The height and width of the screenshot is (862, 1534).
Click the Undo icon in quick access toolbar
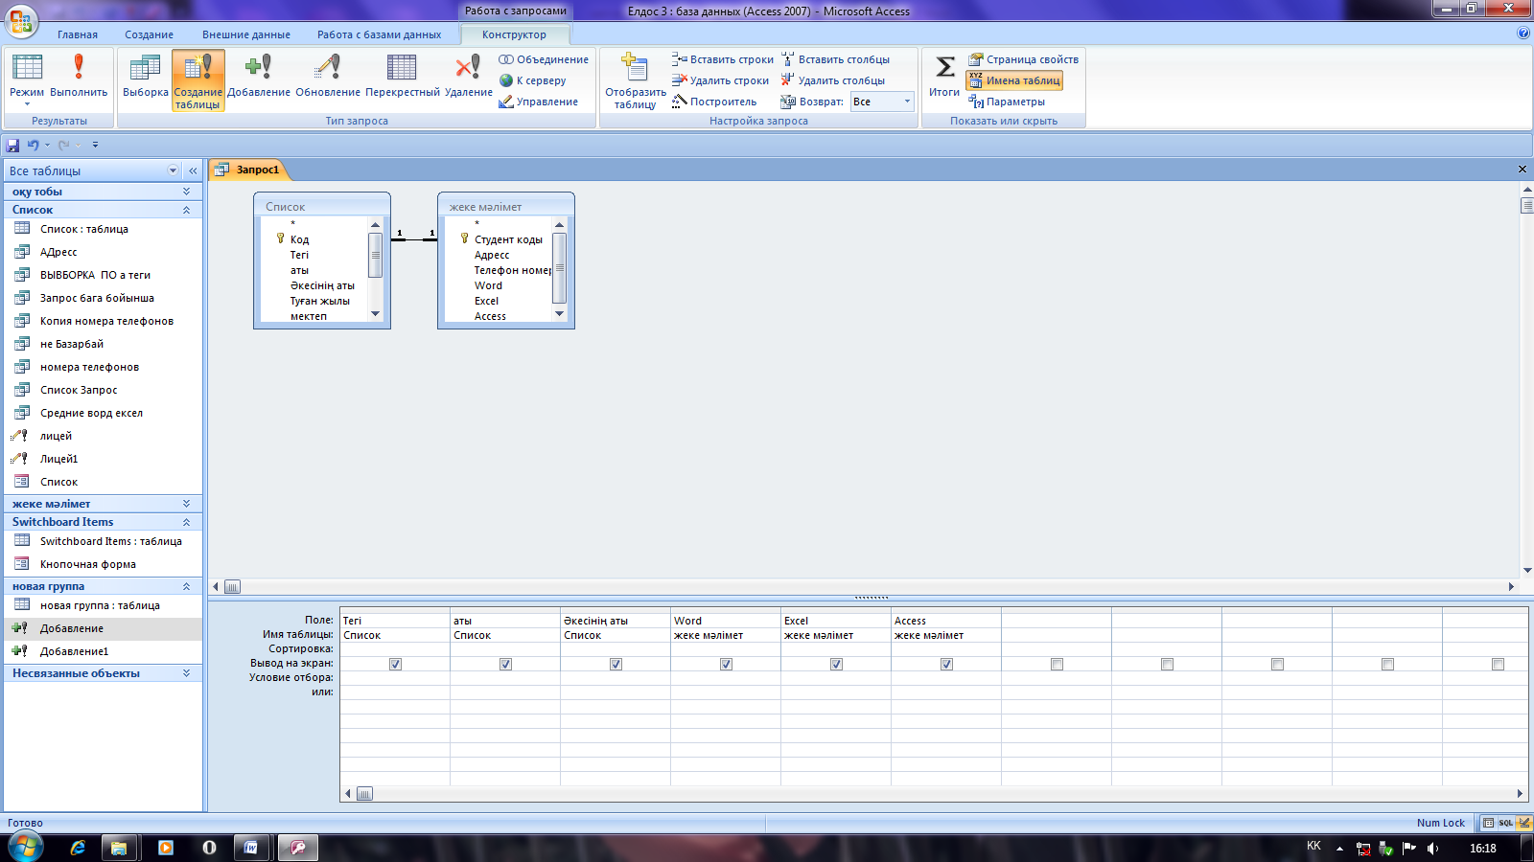click(33, 146)
